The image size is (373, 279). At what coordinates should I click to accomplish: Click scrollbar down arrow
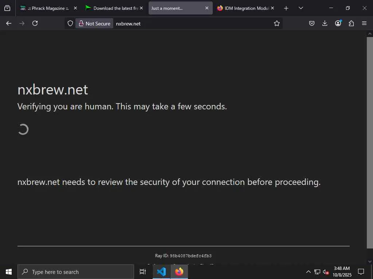click(370, 262)
